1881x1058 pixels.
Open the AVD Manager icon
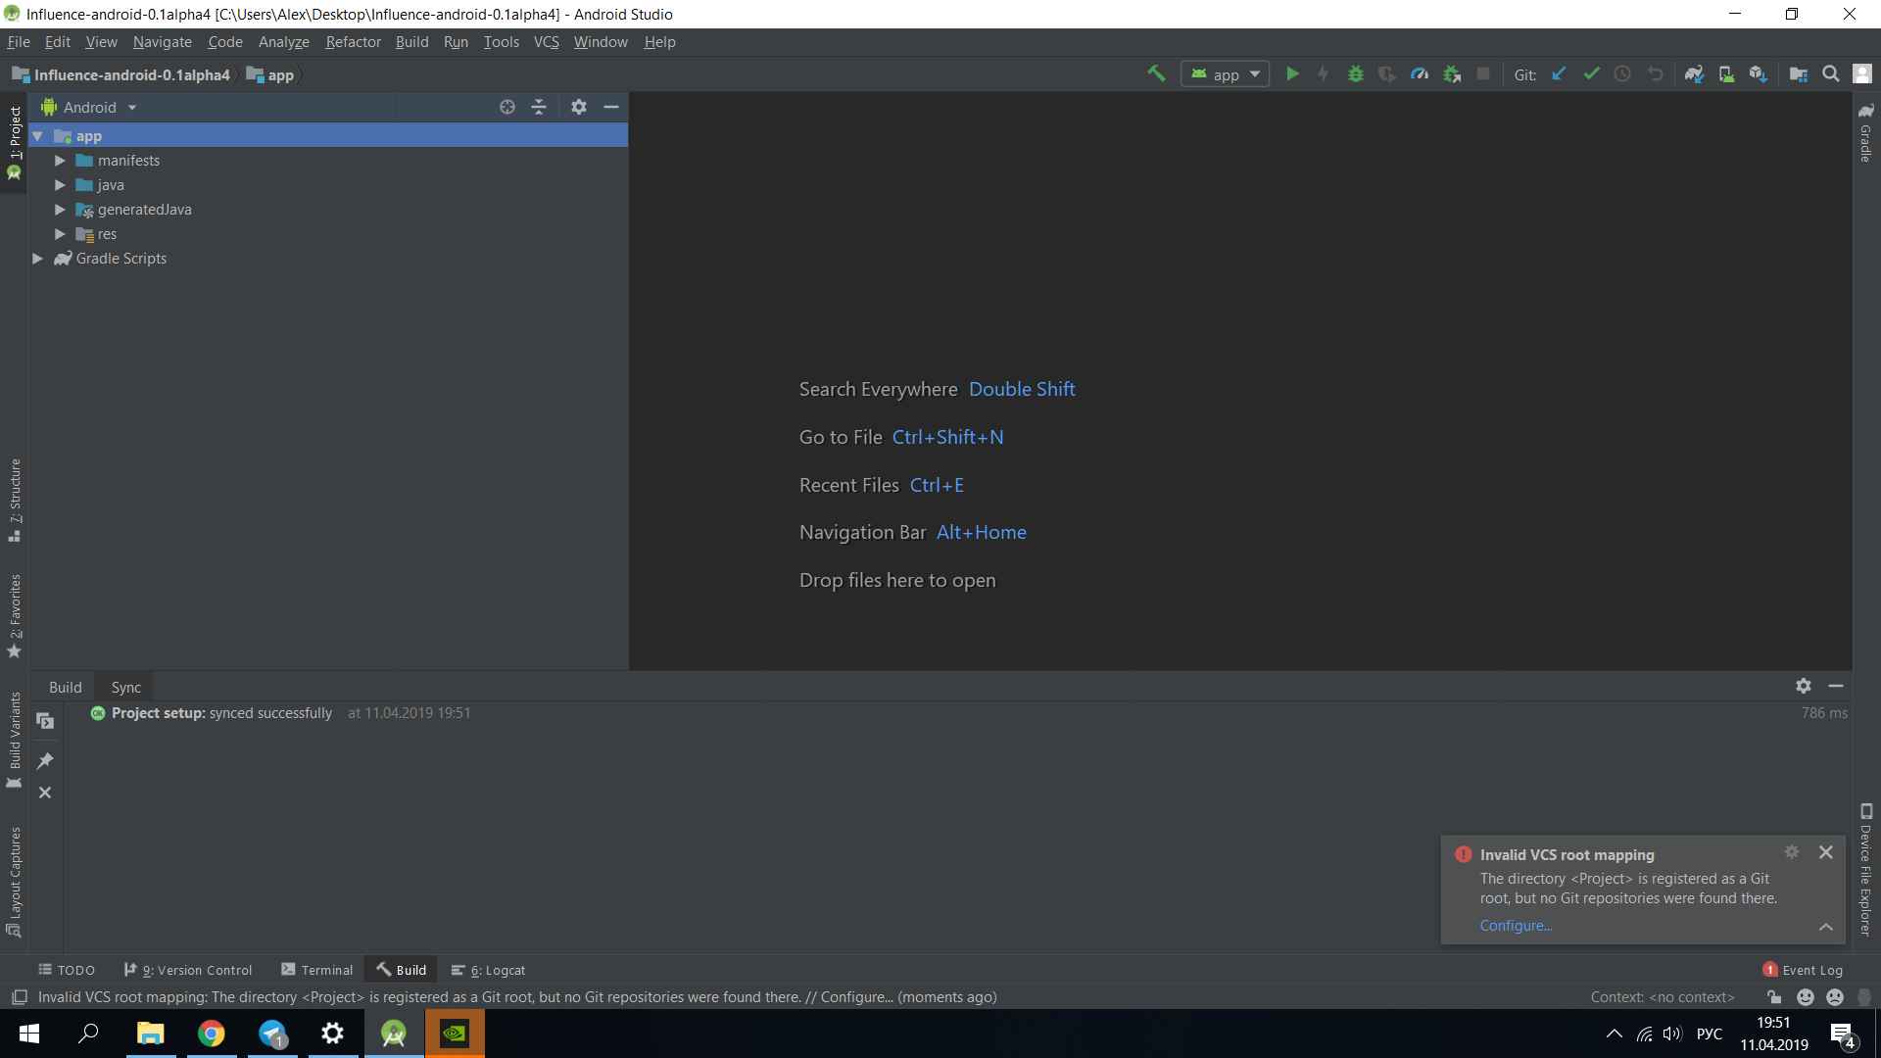[x=1726, y=74]
